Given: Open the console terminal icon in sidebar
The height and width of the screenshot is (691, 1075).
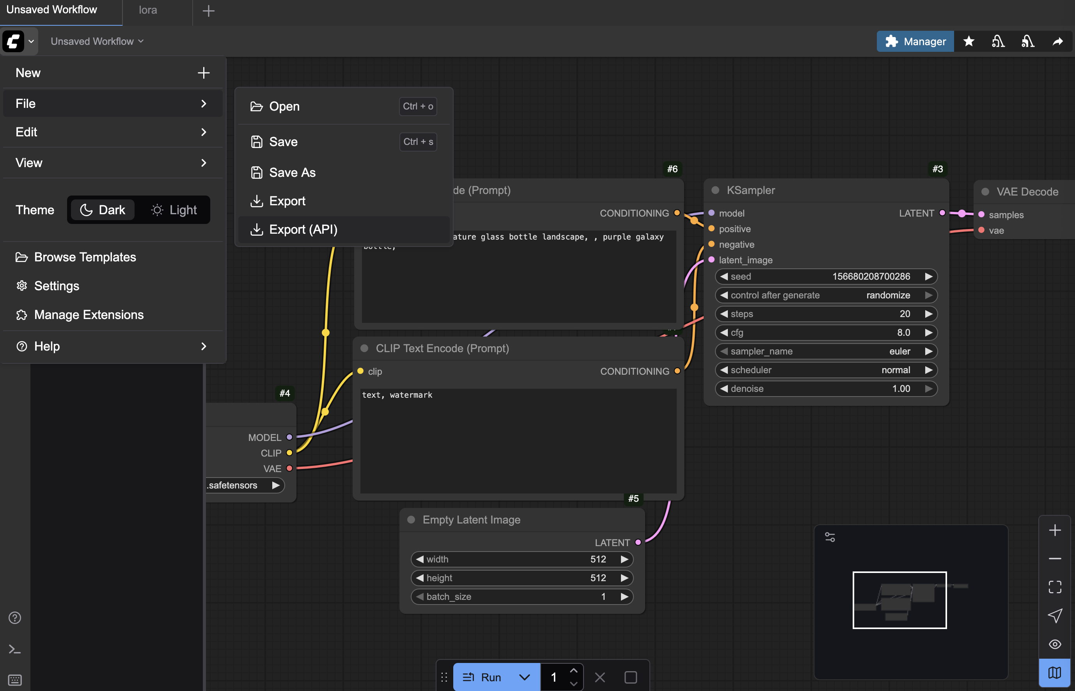Looking at the screenshot, I should click(15, 649).
